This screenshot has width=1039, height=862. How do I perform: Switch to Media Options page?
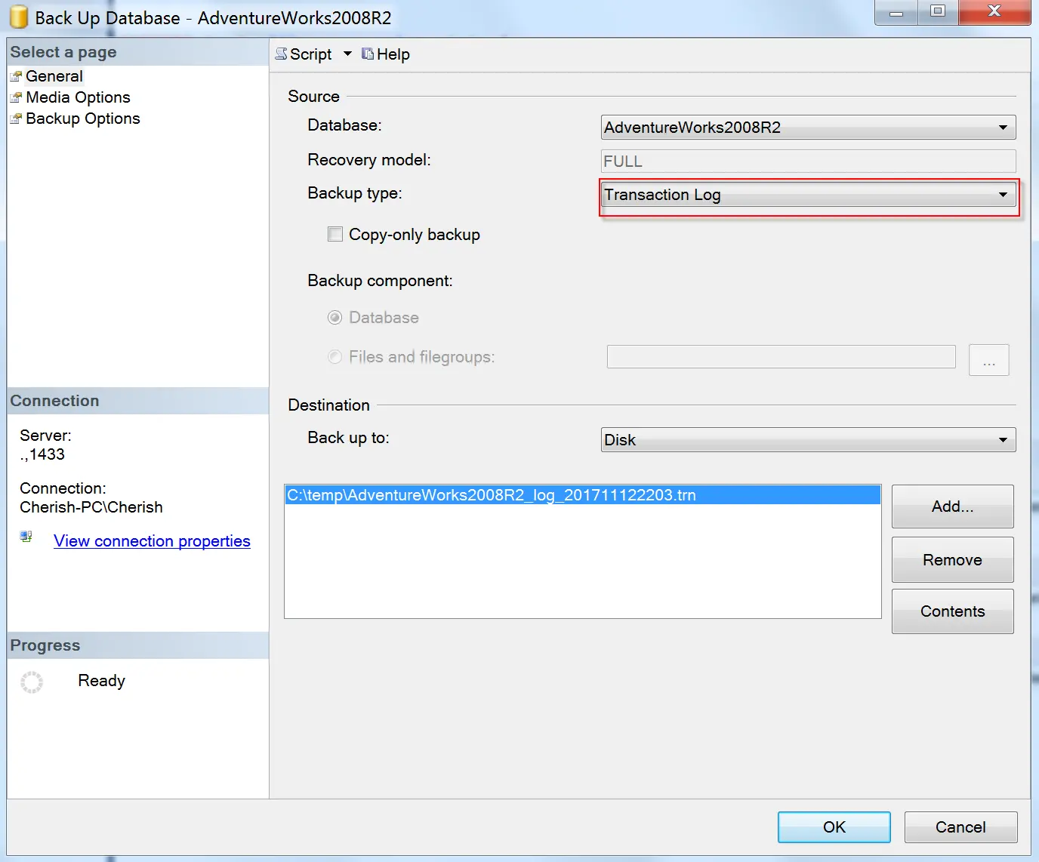click(78, 97)
